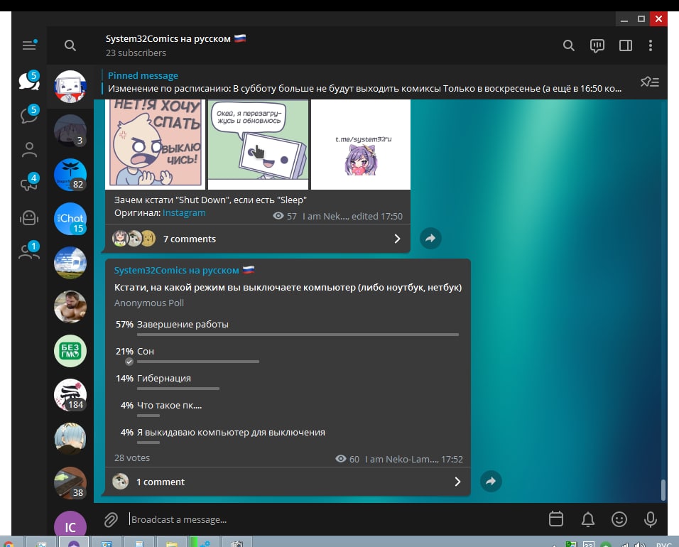
Task: Open the groups folder with badge 1
Action: point(29,251)
